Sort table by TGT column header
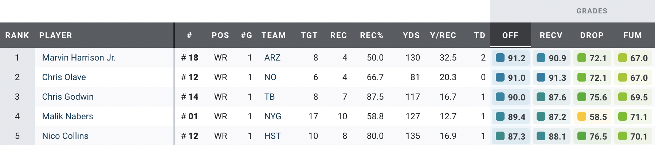This screenshot has width=655, height=145. tap(309, 35)
